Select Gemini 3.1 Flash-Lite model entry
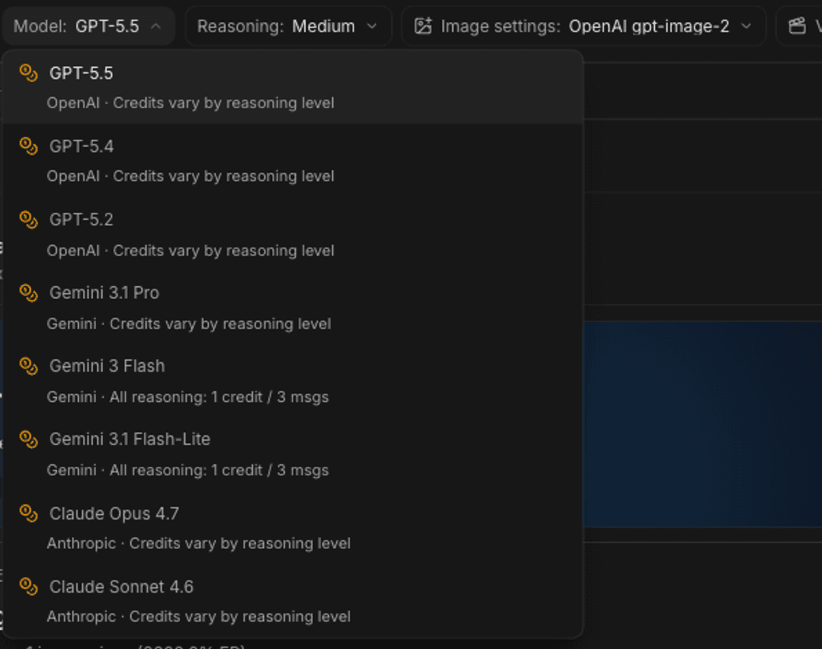822x649 pixels. coord(292,454)
